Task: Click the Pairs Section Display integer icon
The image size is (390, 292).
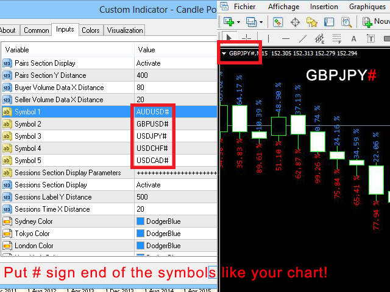Action: [7, 63]
